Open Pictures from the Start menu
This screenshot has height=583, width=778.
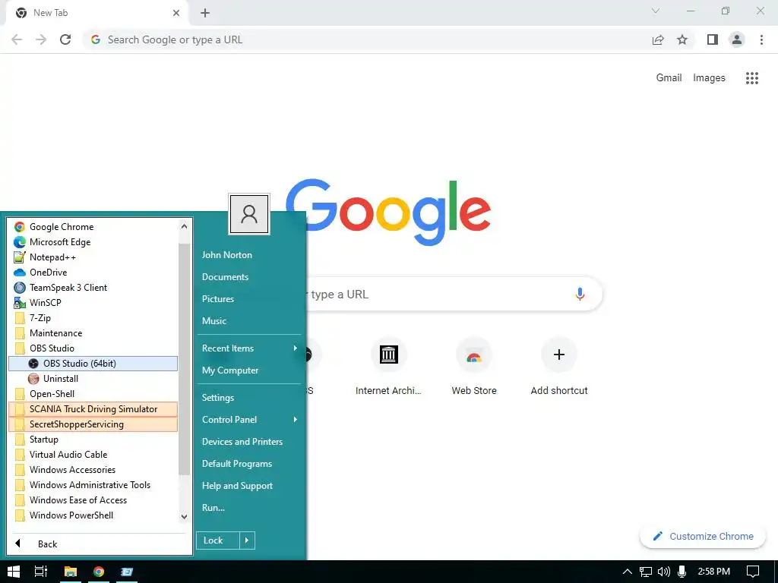pyautogui.click(x=249, y=299)
